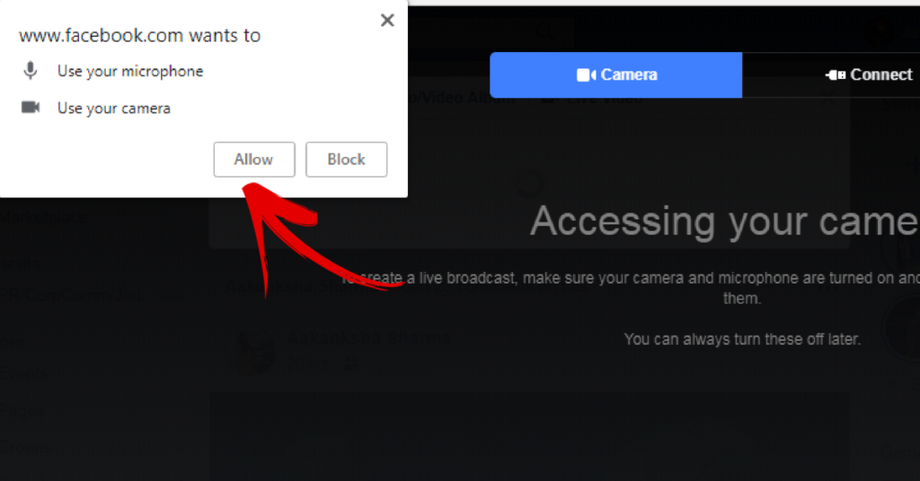920x481 pixels.
Task: Allow Facebook camera and microphone access
Action: (x=254, y=160)
